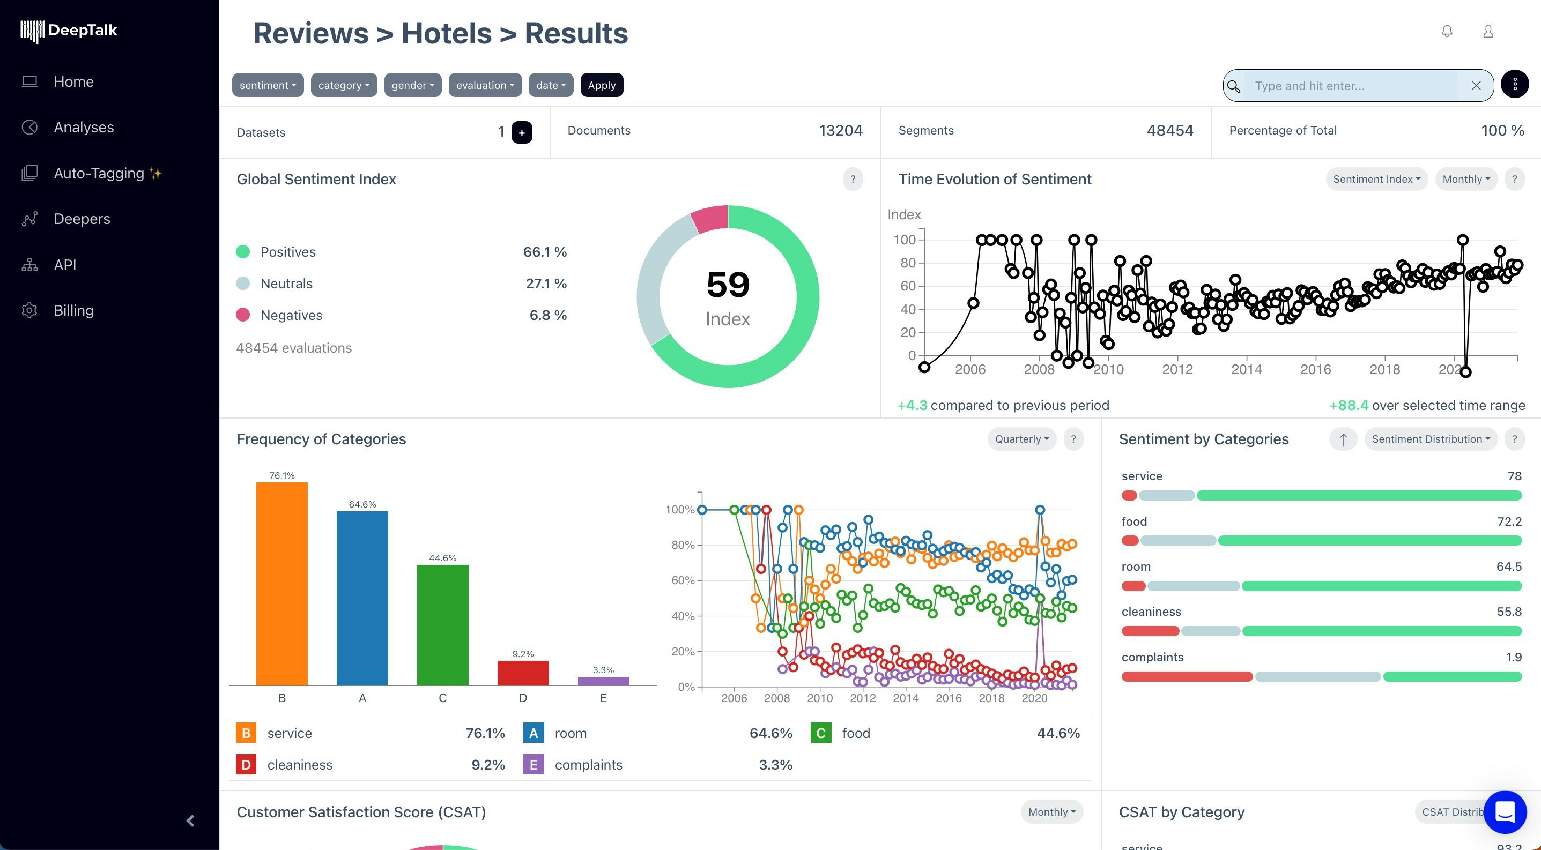Image resolution: width=1541 pixels, height=850 pixels.
Task: Toggle the Positives legend item
Action: point(287,252)
